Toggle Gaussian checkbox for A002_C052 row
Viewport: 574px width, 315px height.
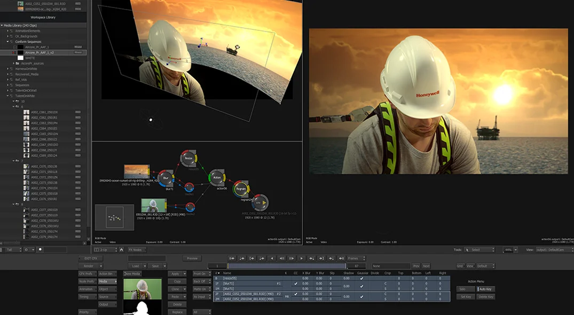361,296
